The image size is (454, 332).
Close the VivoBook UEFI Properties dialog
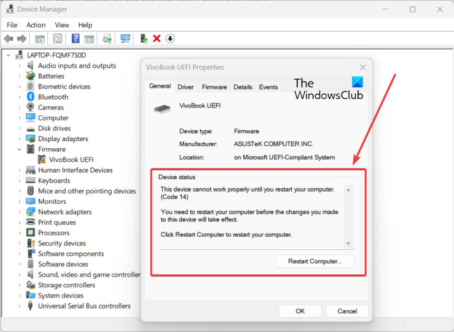click(363, 67)
